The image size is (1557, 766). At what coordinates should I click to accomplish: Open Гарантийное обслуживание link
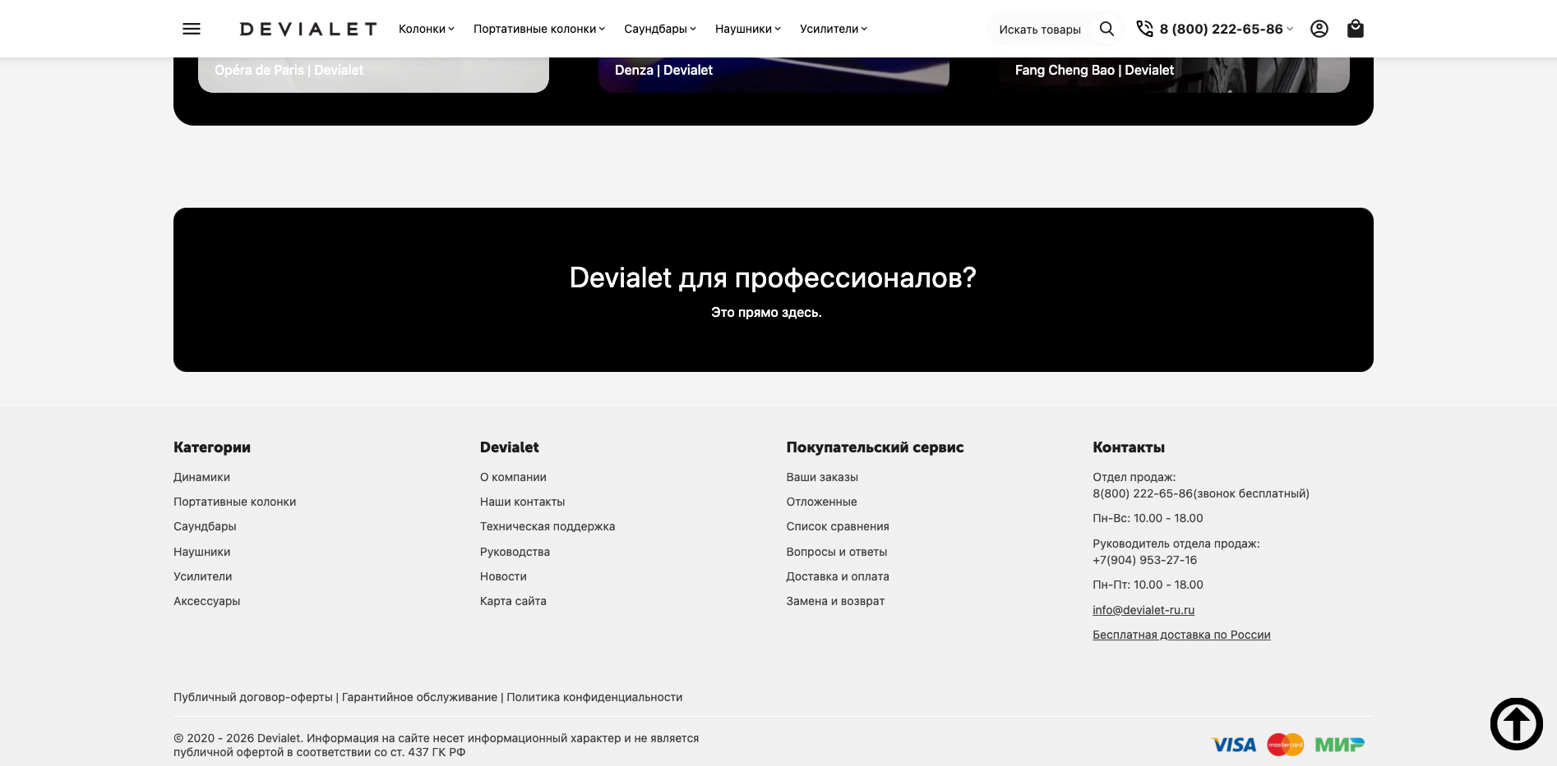(x=419, y=697)
